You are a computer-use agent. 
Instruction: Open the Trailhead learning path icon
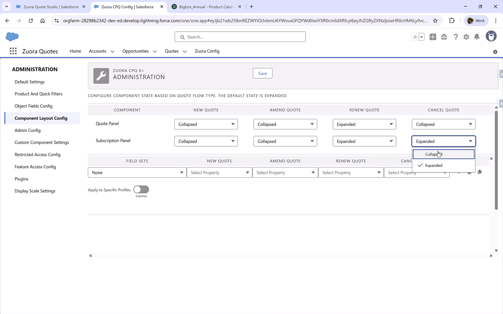click(x=444, y=37)
